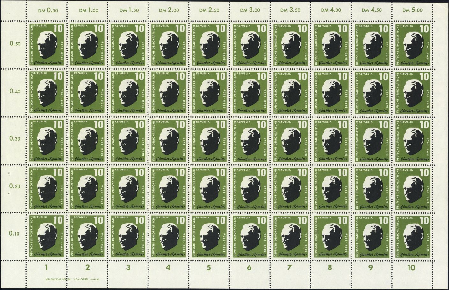Image resolution: width=449 pixels, height=290 pixels.
Task: Select the '0.30' left margin value
Action: click(15, 139)
